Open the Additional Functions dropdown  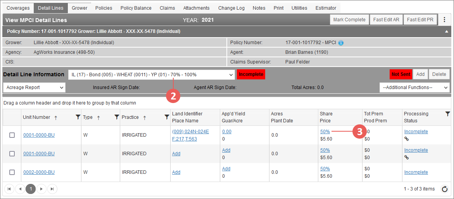[x=414, y=87]
